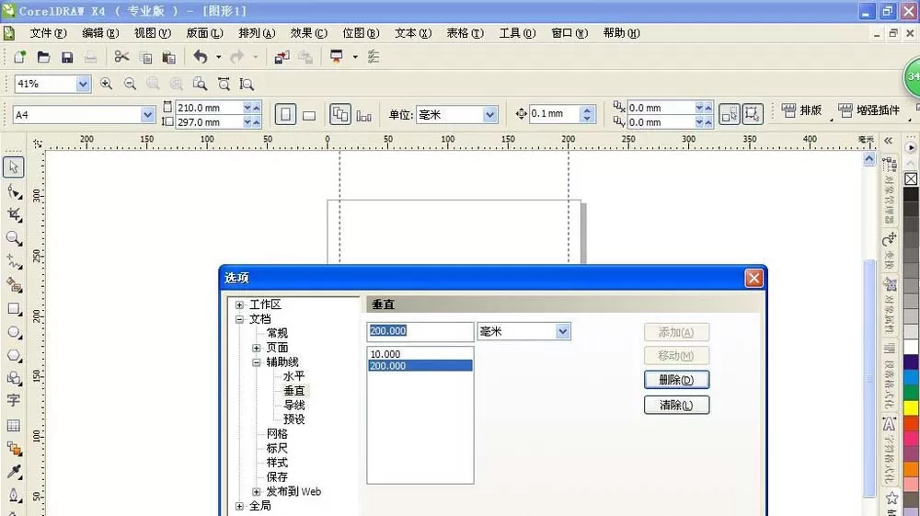The image size is (920, 516).
Task: Select the Freehand tool in the toolbox
Action: (x=14, y=261)
